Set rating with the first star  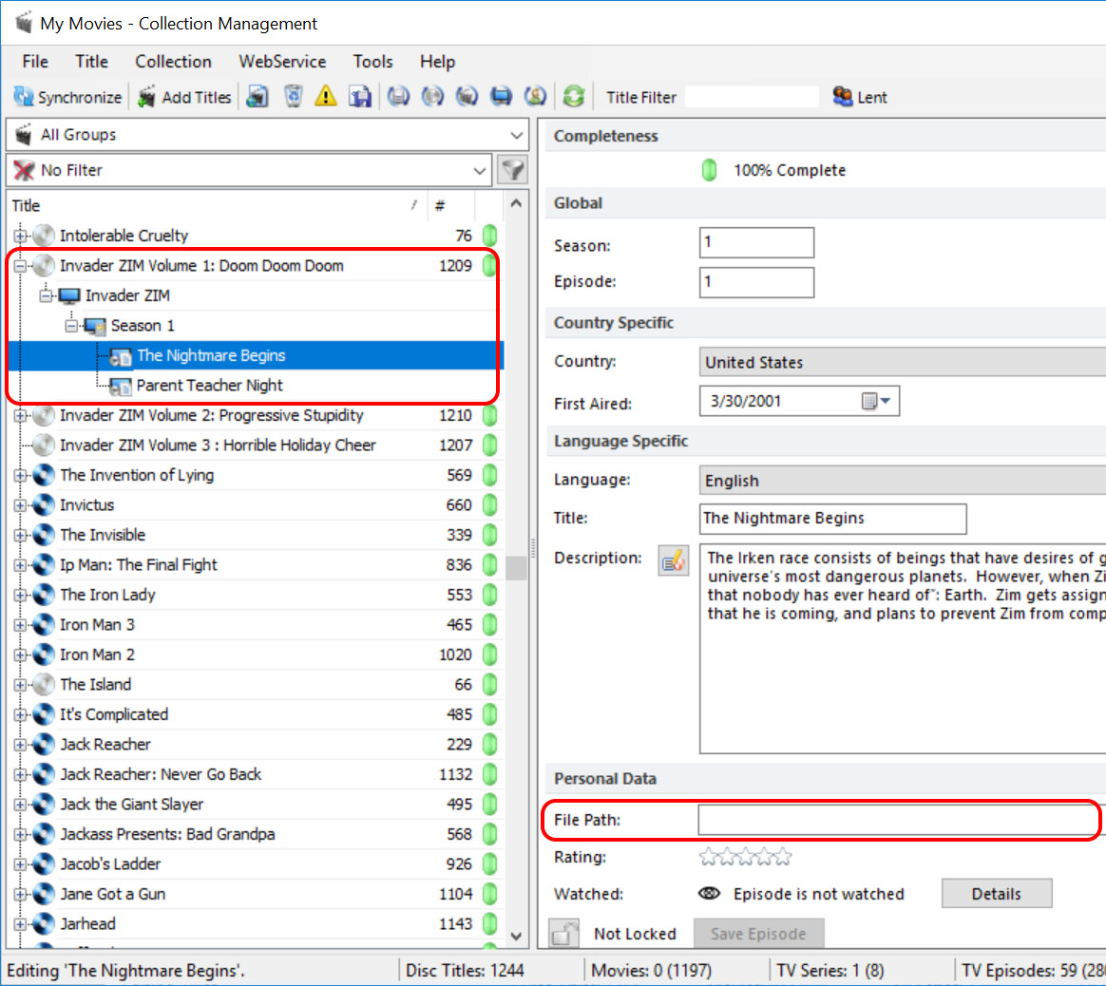pos(708,857)
